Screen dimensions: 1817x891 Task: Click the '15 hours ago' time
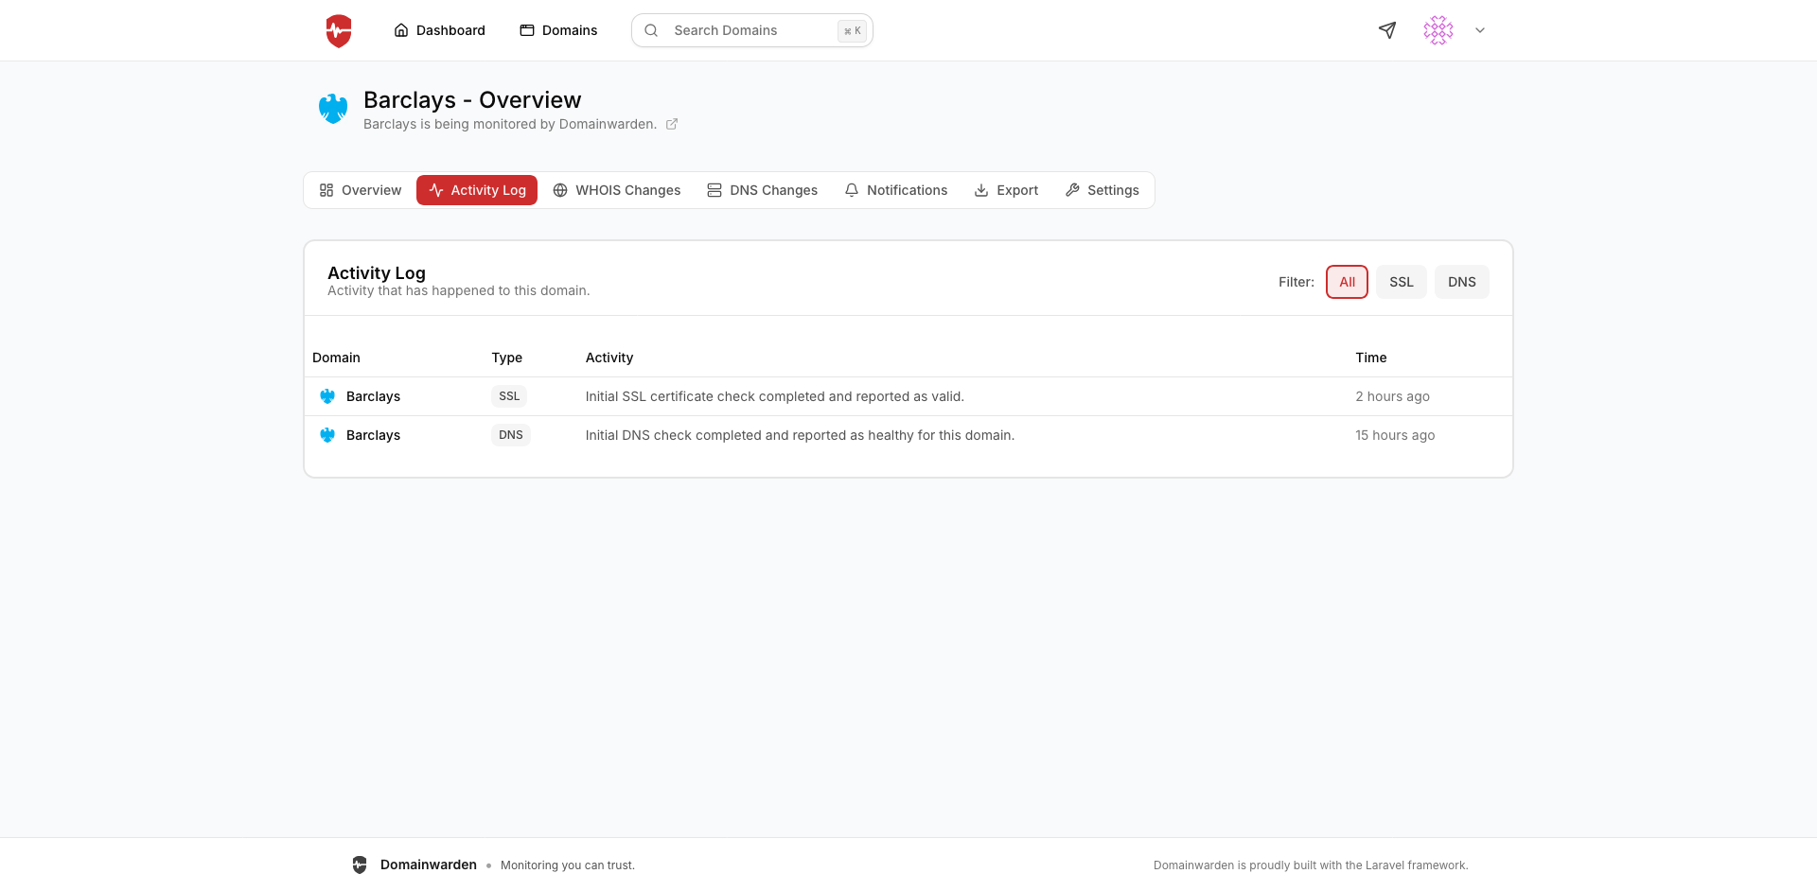coord(1395,435)
